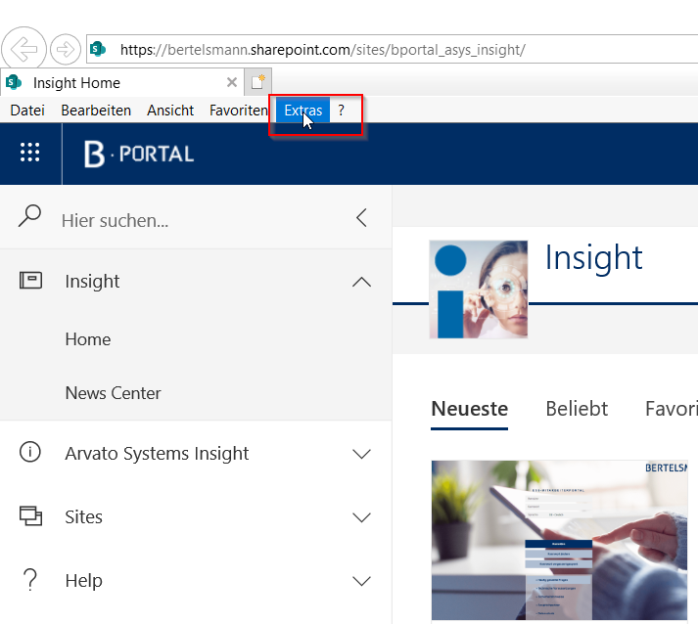Click the Sites icon in sidebar
This screenshot has height=624, width=698.
pyautogui.click(x=30, y=515)
